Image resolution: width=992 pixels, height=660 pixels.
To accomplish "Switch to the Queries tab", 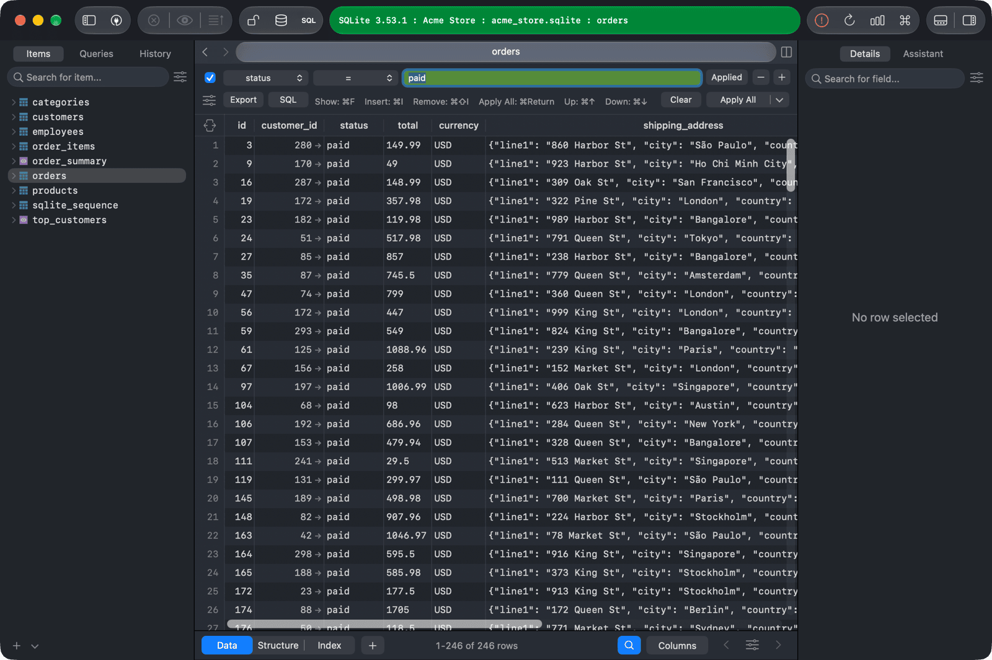I will (x=96, y=54).
